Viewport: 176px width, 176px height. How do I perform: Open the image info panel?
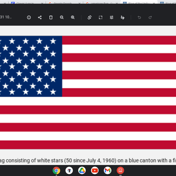pyautogui.click(x=29, y=18)
